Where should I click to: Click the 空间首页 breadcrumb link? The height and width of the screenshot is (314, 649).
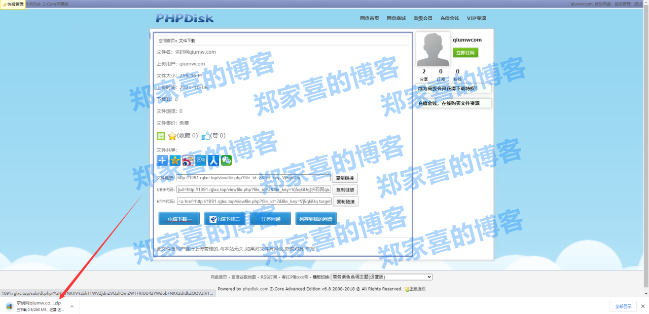(x=166, y=41)
